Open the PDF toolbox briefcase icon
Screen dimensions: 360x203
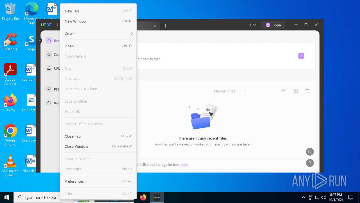pos(49,89)
